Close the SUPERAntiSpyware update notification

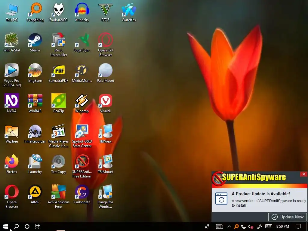(303, 174)
